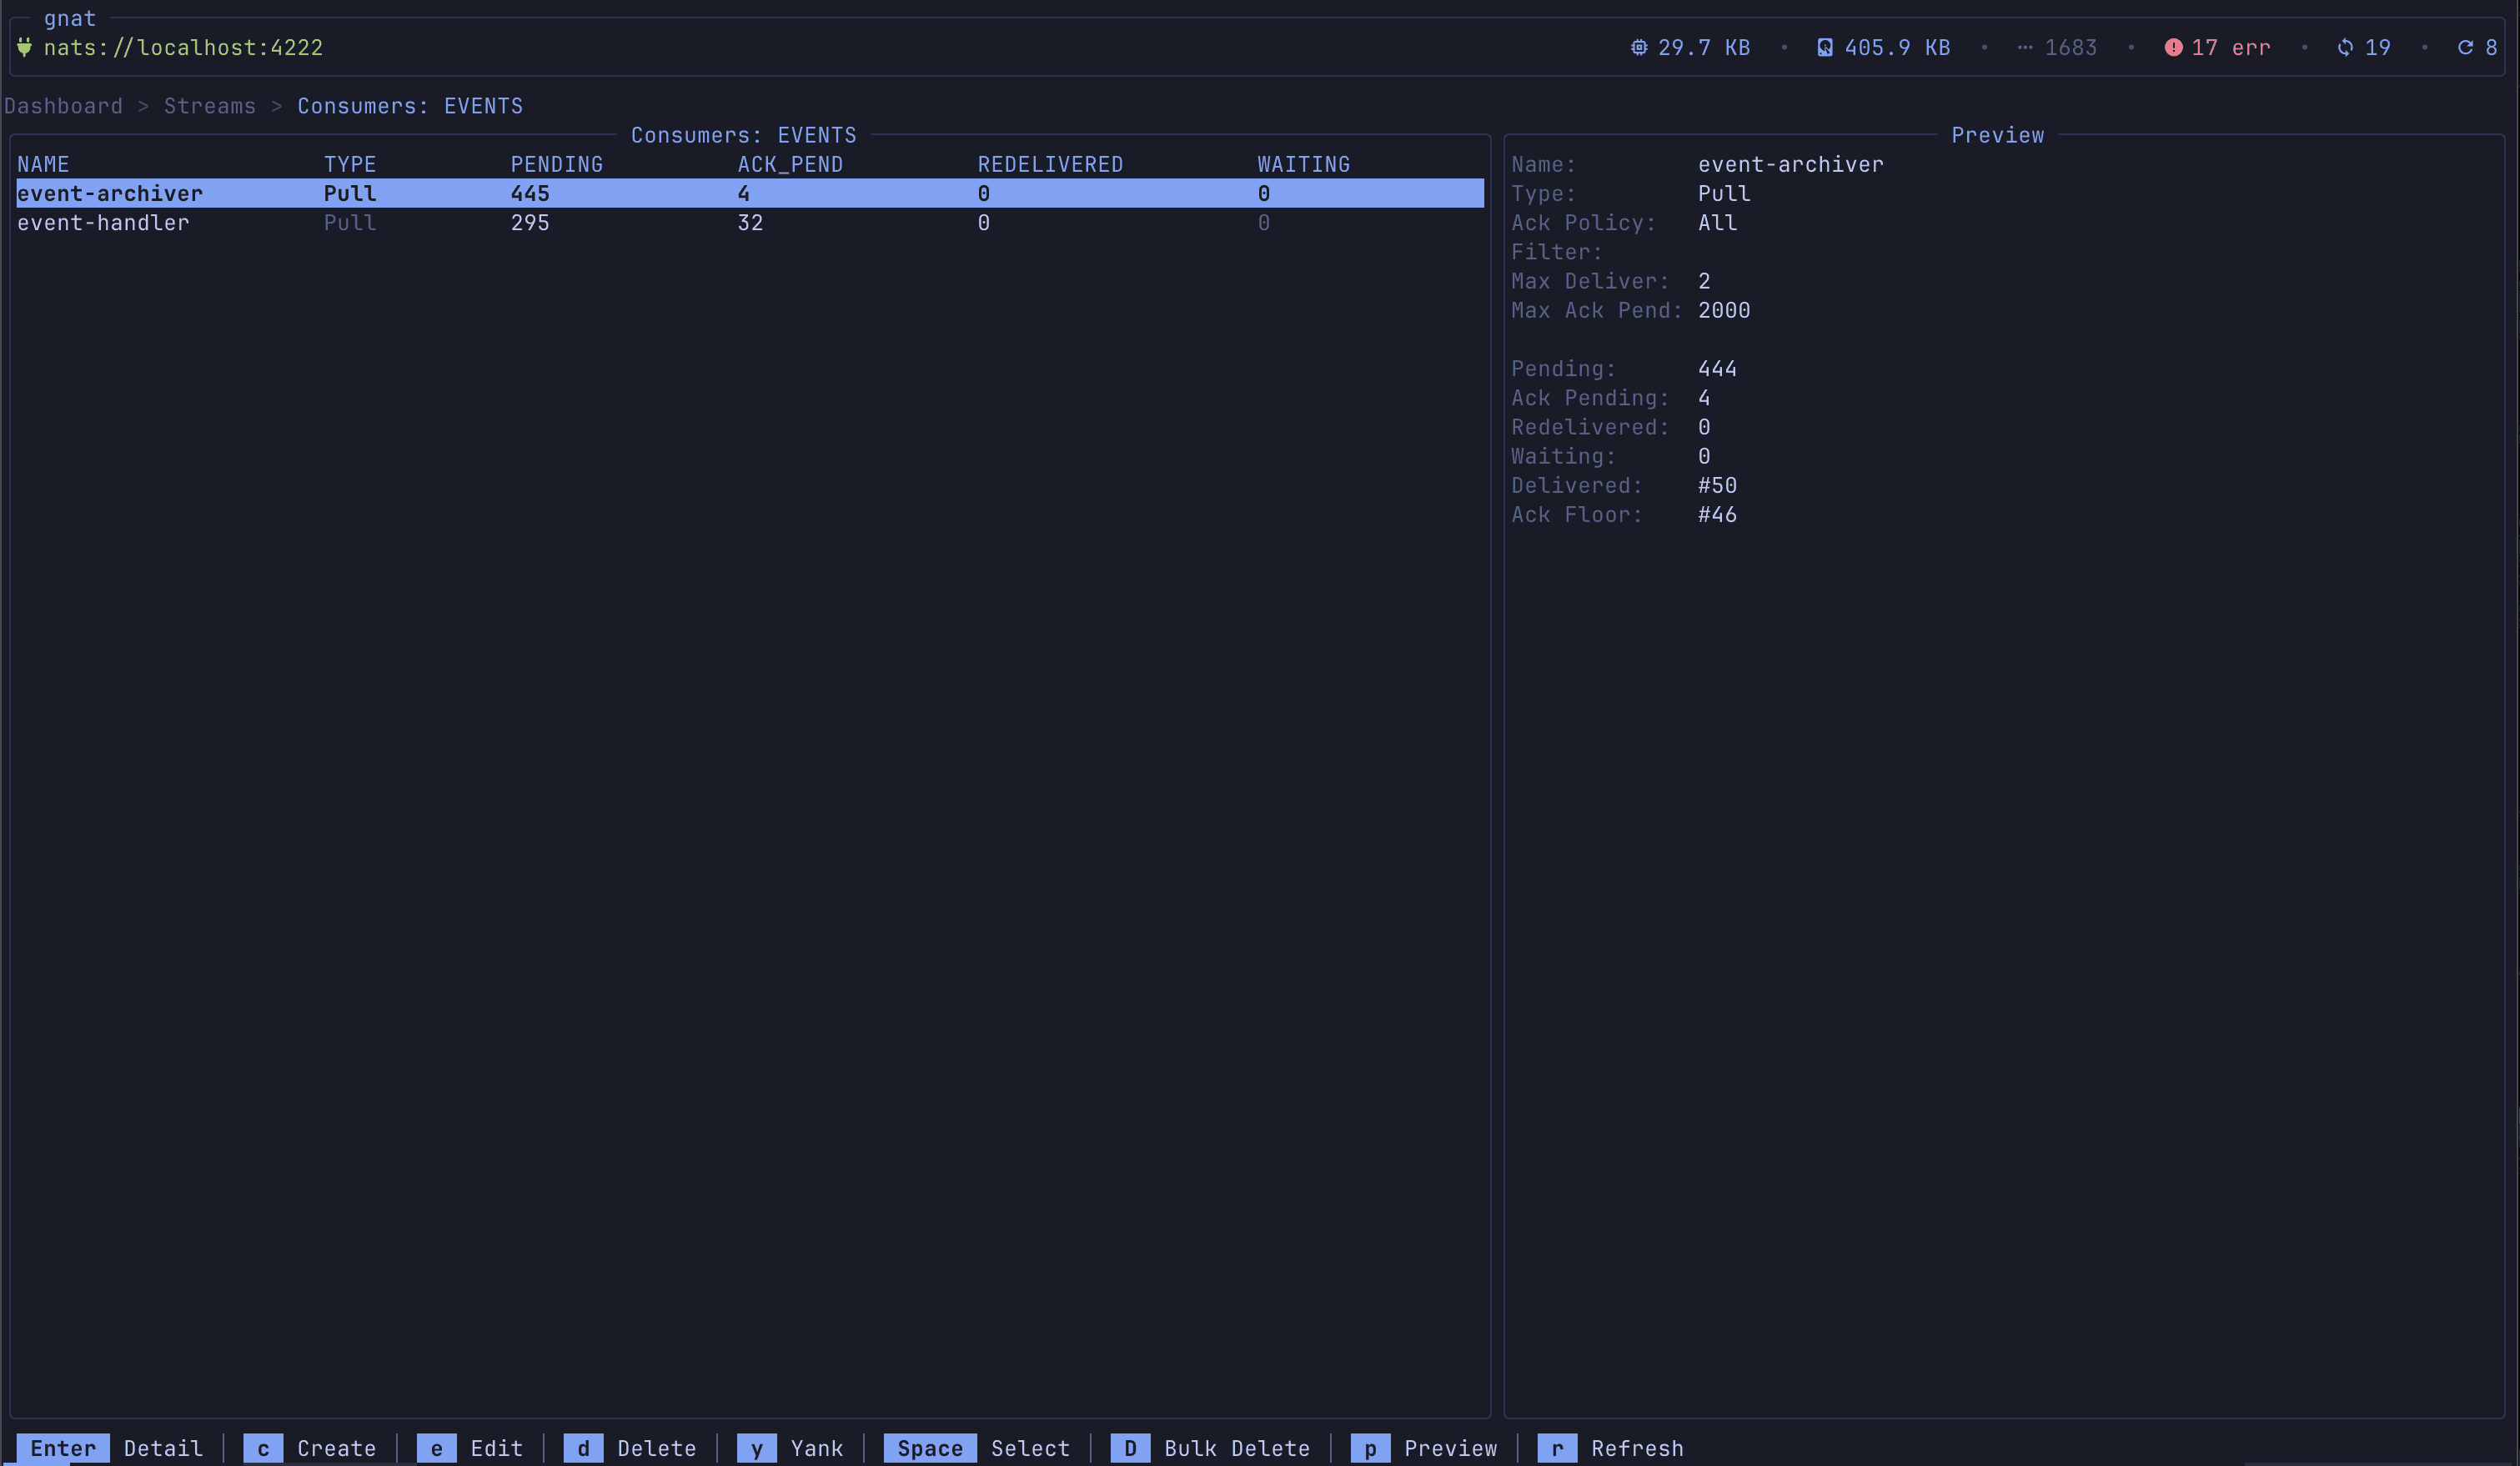Go to Dashboard in the breadcrumb
The height and width of the screenshot is (1466, 2520).
(x=63, y=106)
